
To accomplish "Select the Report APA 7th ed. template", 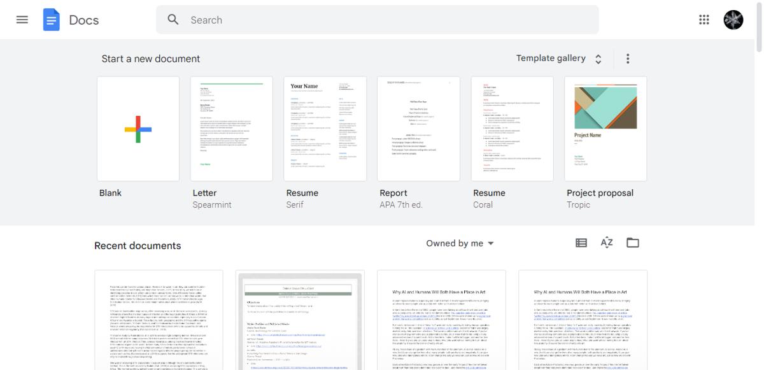I will click(x=418, y=128).
